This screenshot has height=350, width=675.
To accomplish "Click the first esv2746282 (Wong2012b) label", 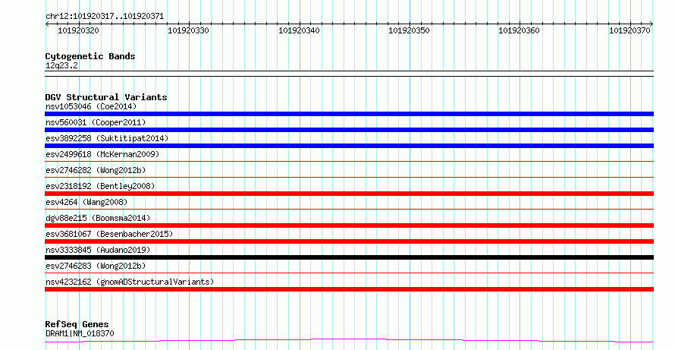I will coord(96,170).
